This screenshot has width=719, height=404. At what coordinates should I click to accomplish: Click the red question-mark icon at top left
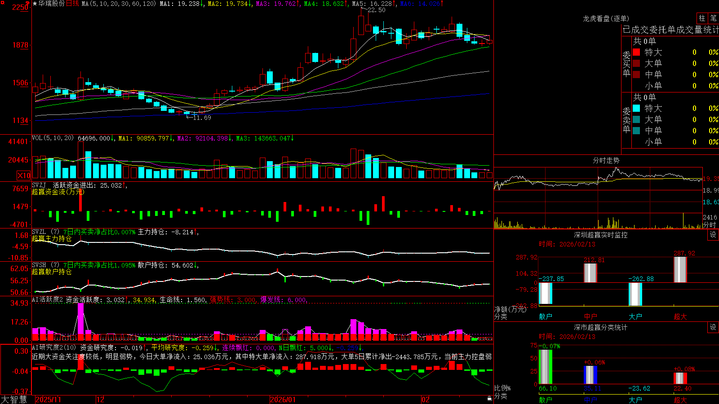(27, 4)
